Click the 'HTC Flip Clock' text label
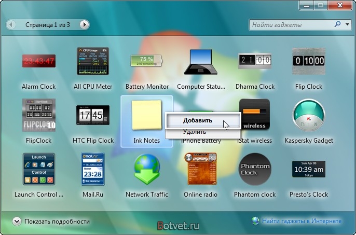This screenshot has height=235, width=356. point(93,141)
